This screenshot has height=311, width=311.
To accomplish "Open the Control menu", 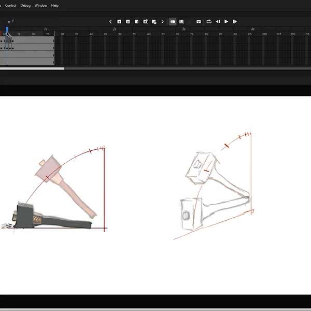I will 10,5.
